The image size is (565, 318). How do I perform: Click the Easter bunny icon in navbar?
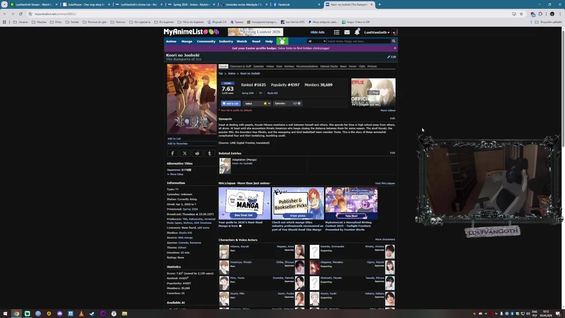282,41
